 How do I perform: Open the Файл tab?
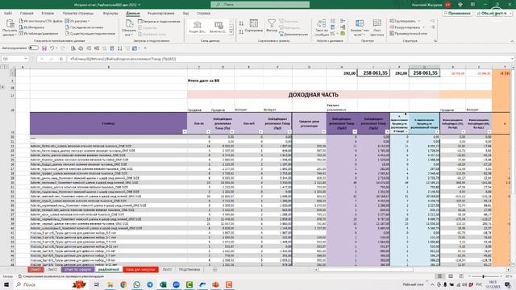8,14
